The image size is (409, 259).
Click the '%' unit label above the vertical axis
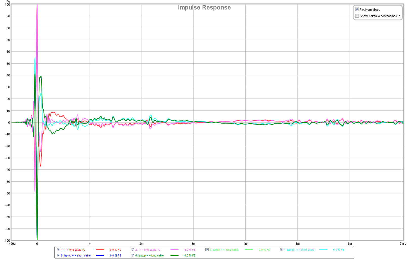[9, 2]
